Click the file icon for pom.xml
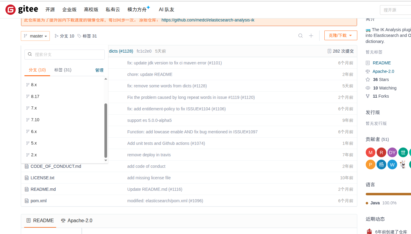 coord(27,201)
